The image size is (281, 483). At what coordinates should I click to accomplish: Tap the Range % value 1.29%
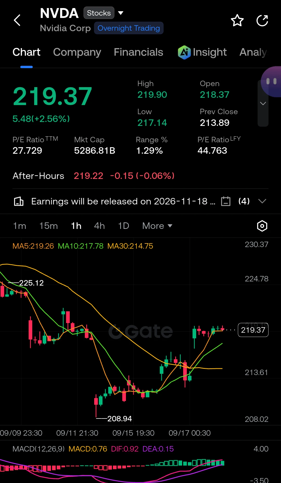[149, 151]
